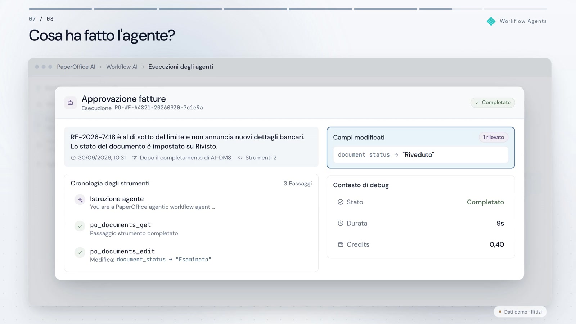Click the trigger icon before Dopo il completamento
This screenshot has width=576, height=324.
(x=135, y=158)
